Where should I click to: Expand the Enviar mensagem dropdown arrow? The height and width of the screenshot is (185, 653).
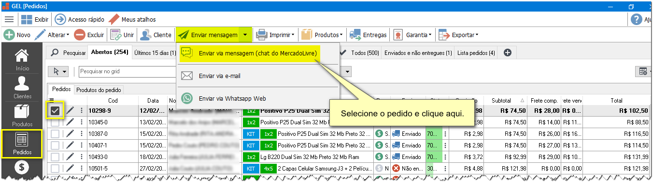click(245, 35)
